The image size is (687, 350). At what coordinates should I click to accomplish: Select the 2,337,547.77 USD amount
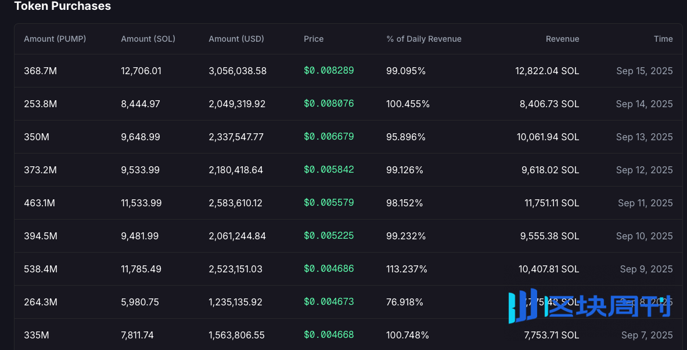click(x=236, y=137)
